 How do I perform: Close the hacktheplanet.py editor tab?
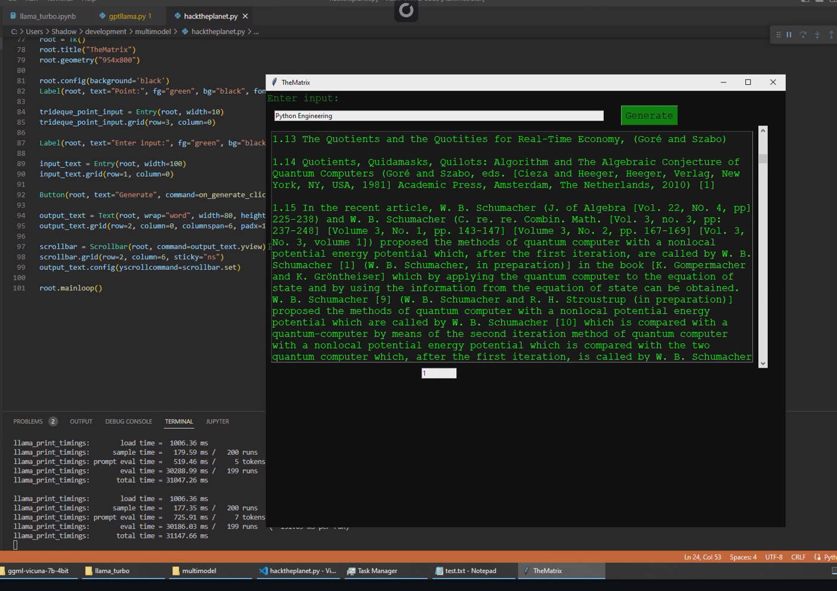(245, 16)
